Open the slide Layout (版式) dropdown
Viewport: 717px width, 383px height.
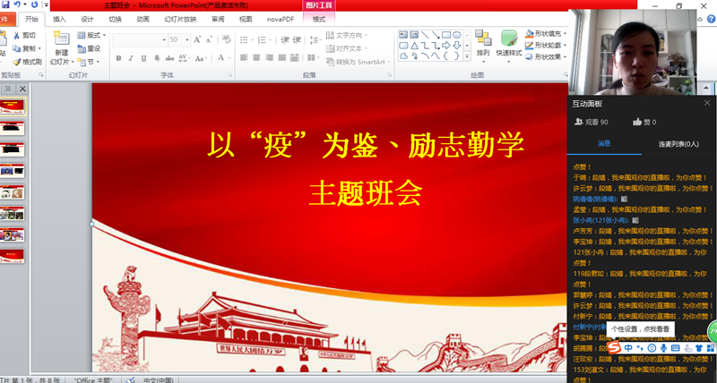[91, 35]
